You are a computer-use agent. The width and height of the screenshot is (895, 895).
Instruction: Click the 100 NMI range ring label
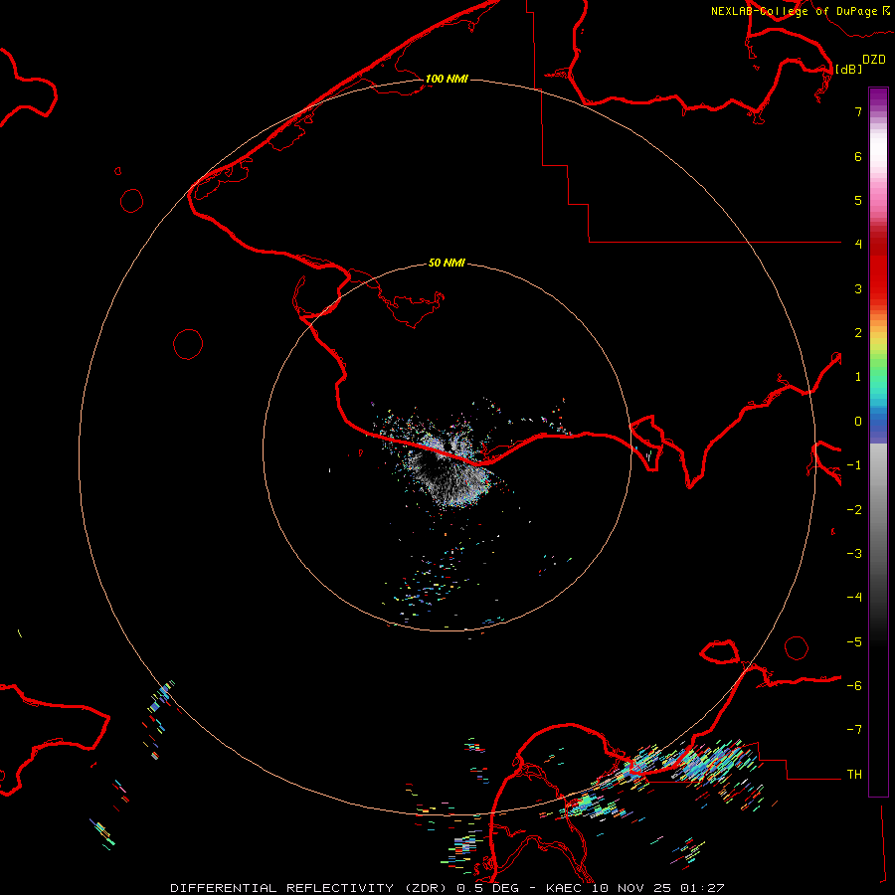447,79
